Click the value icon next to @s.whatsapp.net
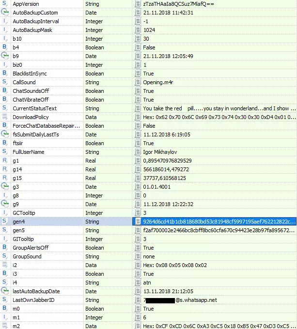 (x=138, y=300)
